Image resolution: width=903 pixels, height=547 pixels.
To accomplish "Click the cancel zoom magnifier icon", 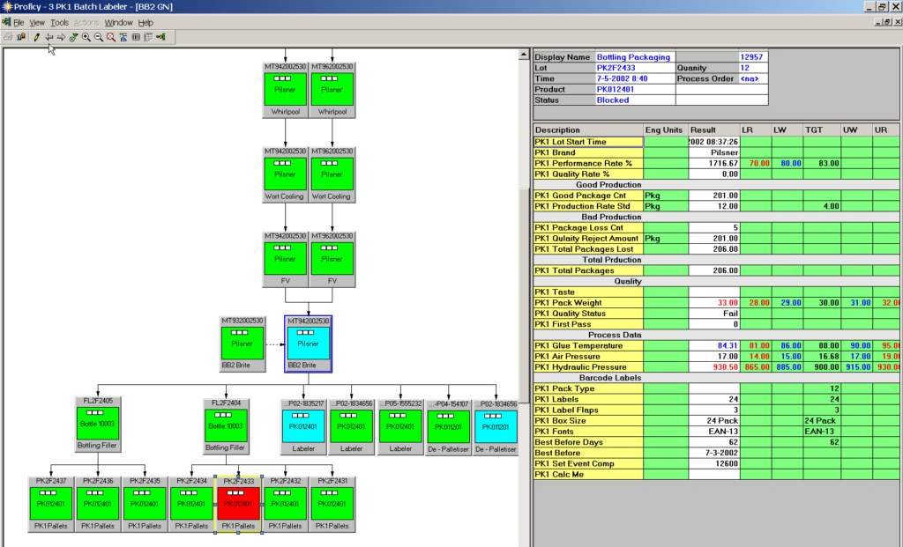I will point(110,37).
